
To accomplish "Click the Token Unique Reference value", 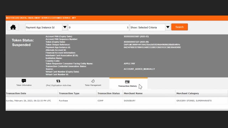I will tap(152, 44).
